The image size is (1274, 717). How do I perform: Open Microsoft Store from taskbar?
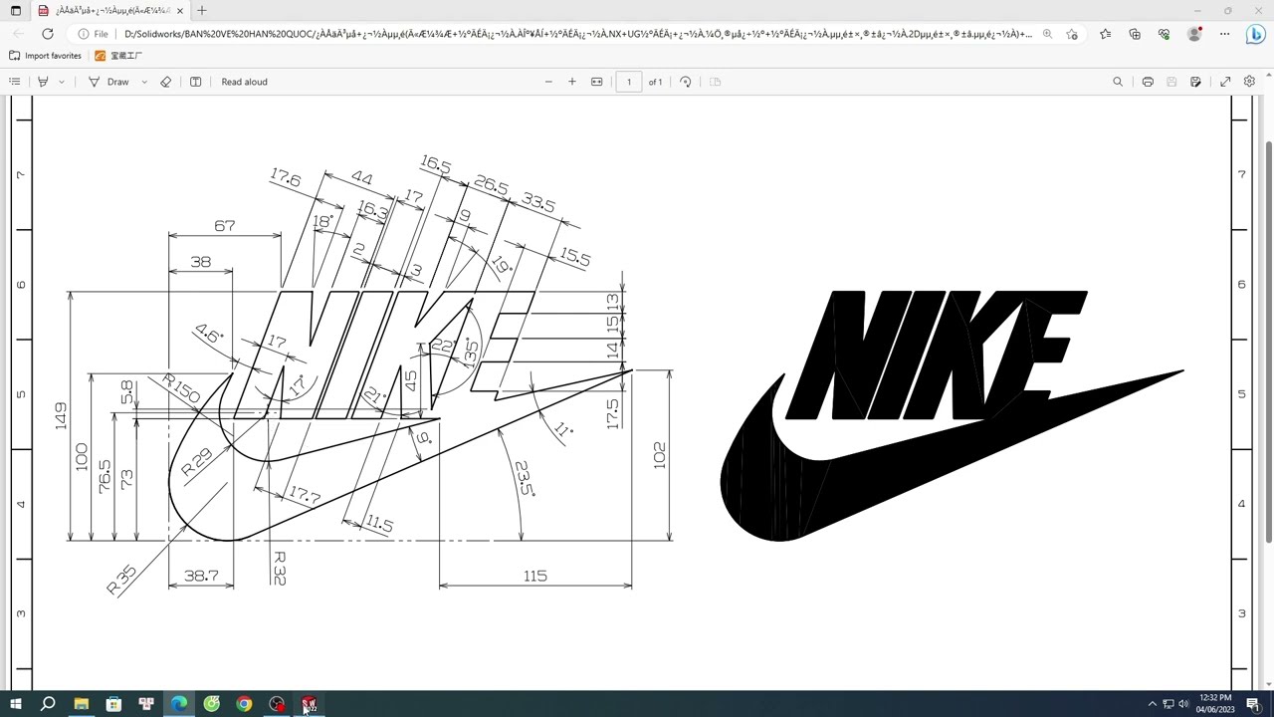[x=113, y=704]
